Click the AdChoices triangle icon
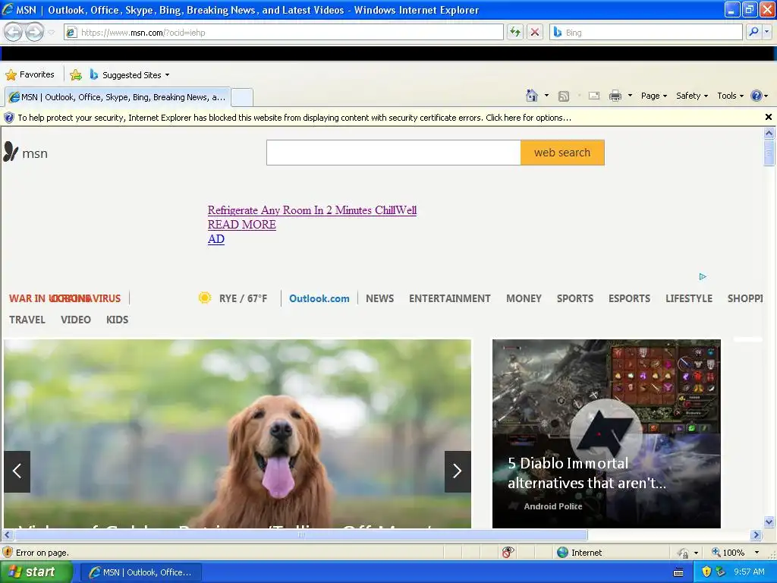 click(703, 276)
